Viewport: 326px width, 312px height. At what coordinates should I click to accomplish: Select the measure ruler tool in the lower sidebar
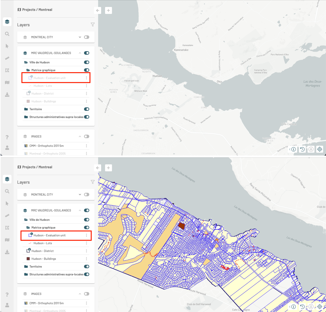click(7, 216)
